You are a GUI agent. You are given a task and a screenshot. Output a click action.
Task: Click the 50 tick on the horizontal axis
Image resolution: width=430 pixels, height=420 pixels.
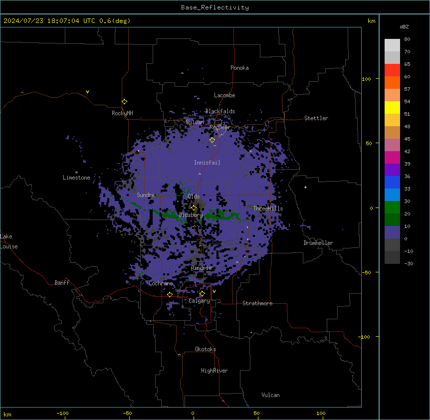256,413
